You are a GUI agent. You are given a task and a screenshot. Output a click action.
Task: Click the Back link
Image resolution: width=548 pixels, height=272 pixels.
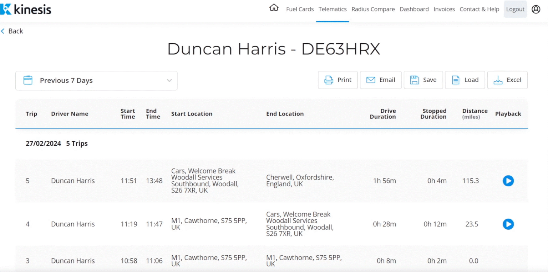pyautogui.click(x=12, y=31)
